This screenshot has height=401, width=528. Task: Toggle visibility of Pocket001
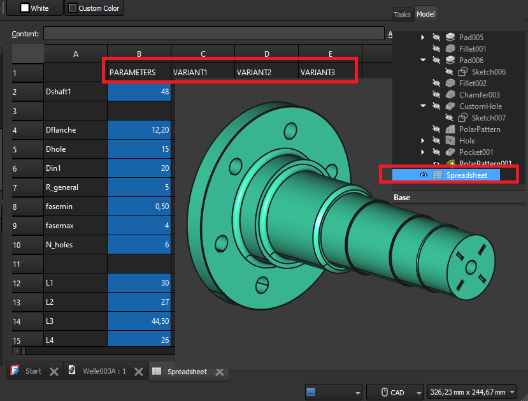pyautogui.click(x=436, y=152)
